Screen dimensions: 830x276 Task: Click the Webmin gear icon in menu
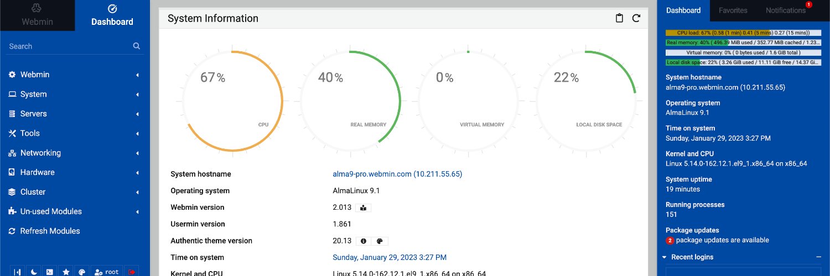(x=12, y=75)
